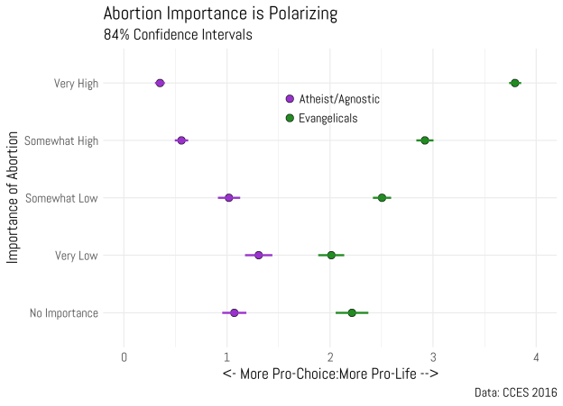This screenshot has height=406, width=563.
Task: Select the purple Somewhat High data point
Action: (181, 140)
